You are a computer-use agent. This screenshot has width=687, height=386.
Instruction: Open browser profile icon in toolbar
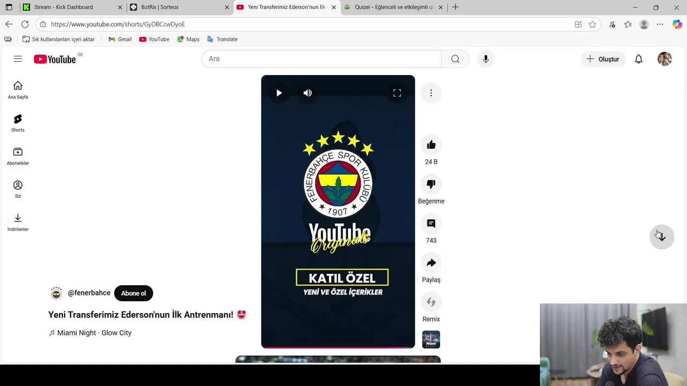click(x=644, y=24)
